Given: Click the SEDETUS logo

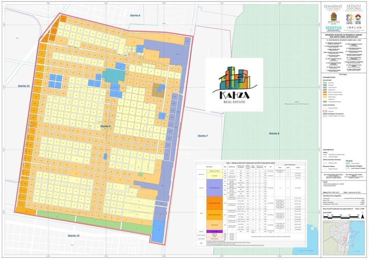Looking at the screenshot, I should coord(333,28).
